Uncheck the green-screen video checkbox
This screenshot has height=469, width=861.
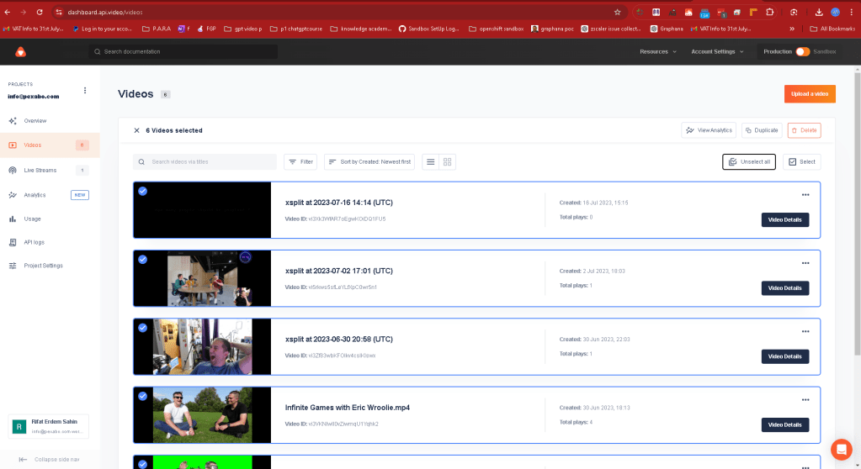point(143,464)
